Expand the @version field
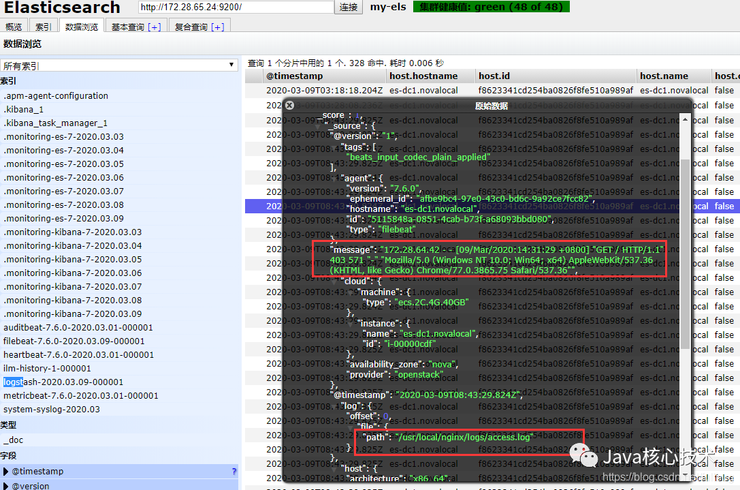 coord(5,486)
